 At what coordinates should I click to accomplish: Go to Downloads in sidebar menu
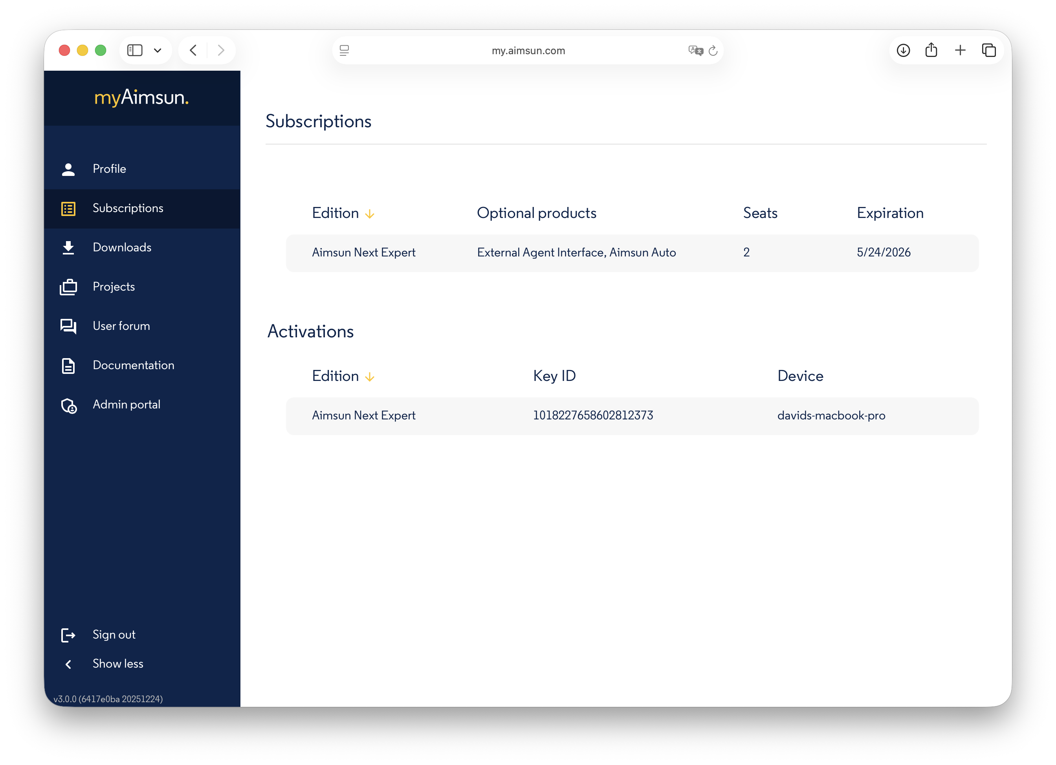pos(121,247)
